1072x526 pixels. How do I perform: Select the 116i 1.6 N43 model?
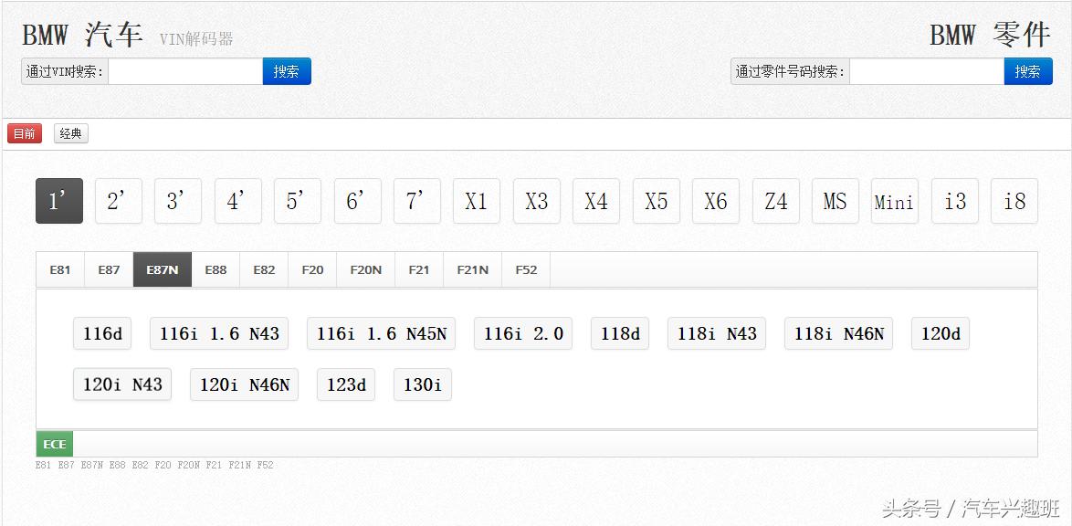219,334
